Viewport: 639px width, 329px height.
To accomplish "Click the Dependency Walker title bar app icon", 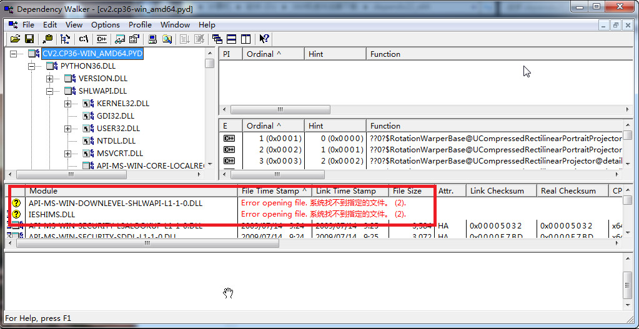I will [x=9, y=9].
